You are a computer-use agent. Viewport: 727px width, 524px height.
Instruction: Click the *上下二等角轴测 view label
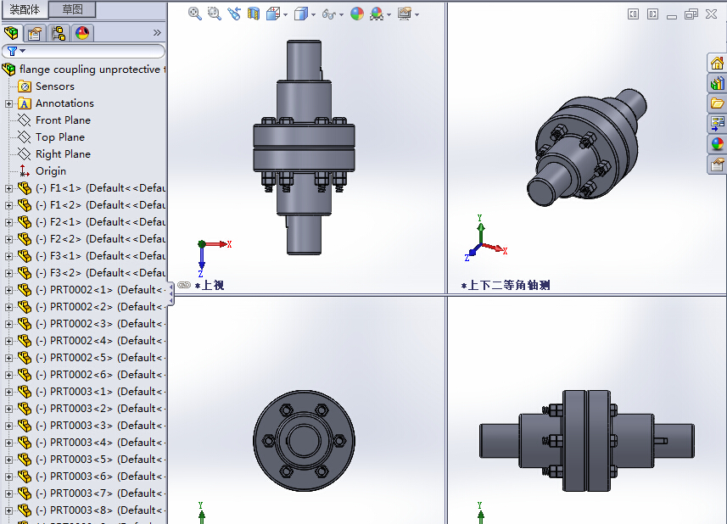tap(506, 285)
